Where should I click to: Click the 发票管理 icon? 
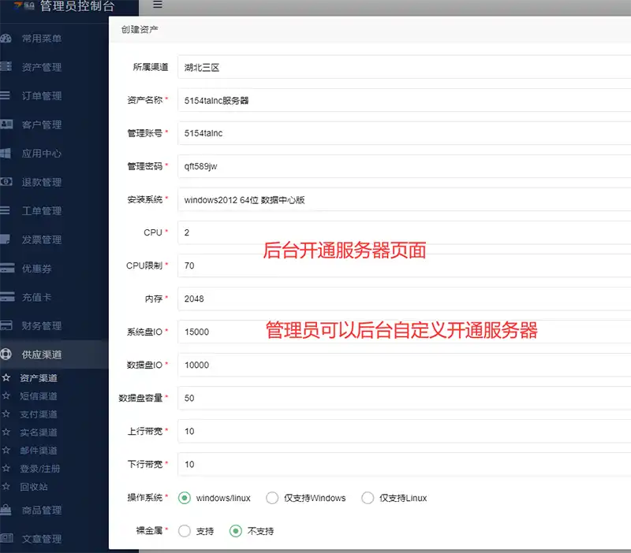click(6, 239)
